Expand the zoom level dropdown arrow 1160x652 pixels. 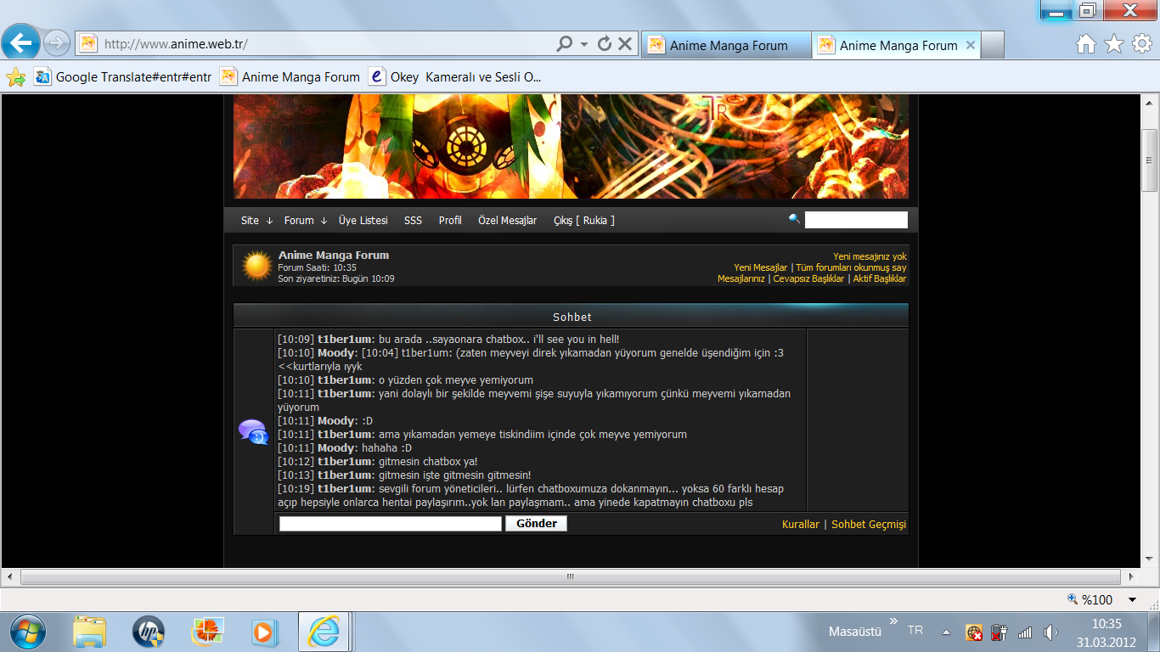pyautogui.click(x=1132, y=600)
